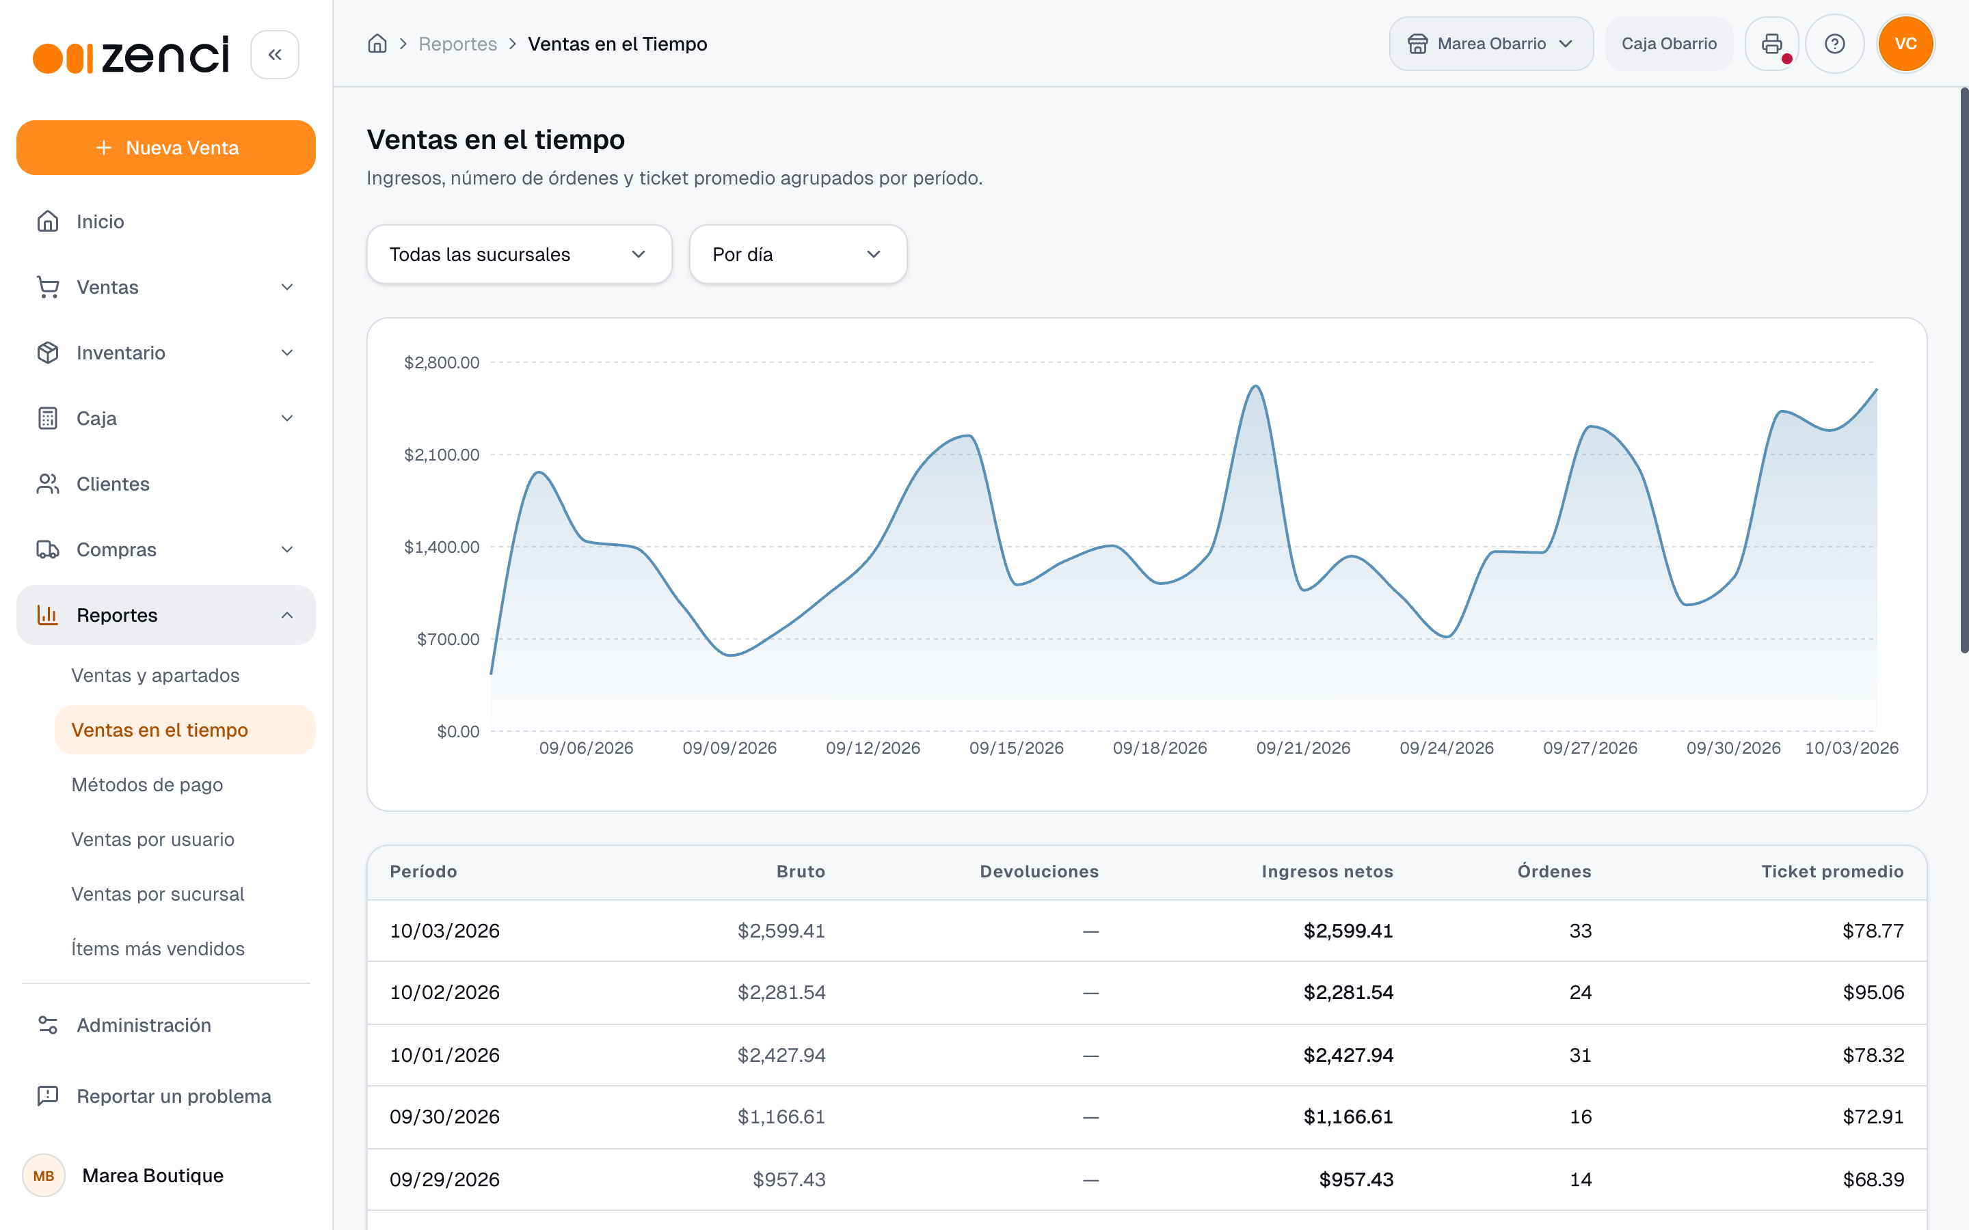The image size is (1969, 1230).
Task: Expand the Ventas menu chevron
Action: point(287,287)
